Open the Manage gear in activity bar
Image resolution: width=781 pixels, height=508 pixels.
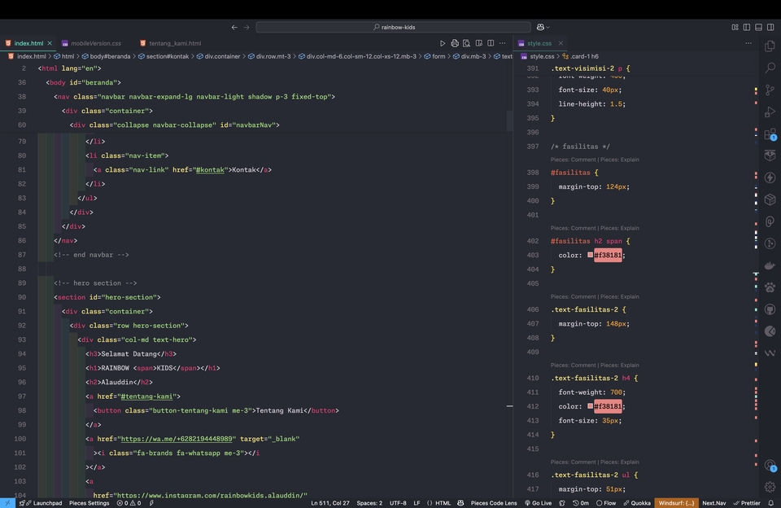[770, 487]
